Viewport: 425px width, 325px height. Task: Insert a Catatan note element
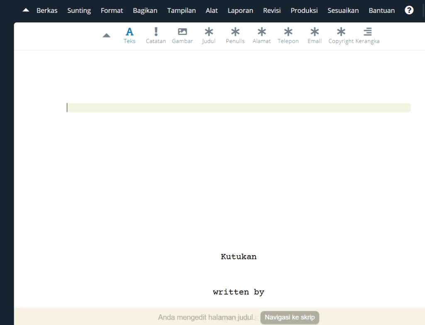click(x=156, y=32)
